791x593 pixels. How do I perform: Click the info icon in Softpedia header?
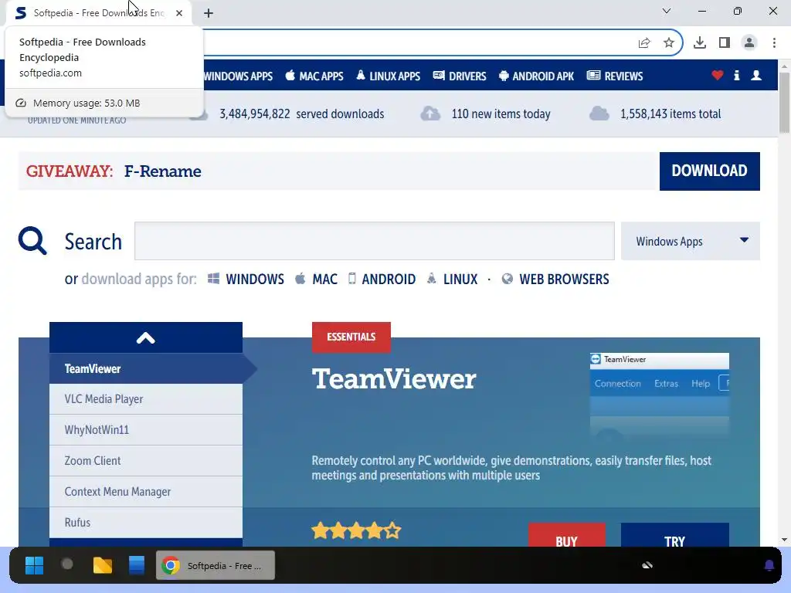[737, 76]
